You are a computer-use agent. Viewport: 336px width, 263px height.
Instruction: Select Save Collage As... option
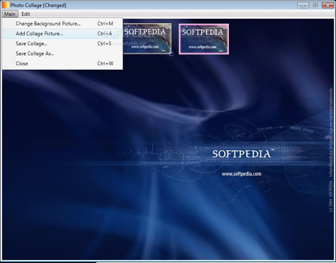click(x=63, y=54)
